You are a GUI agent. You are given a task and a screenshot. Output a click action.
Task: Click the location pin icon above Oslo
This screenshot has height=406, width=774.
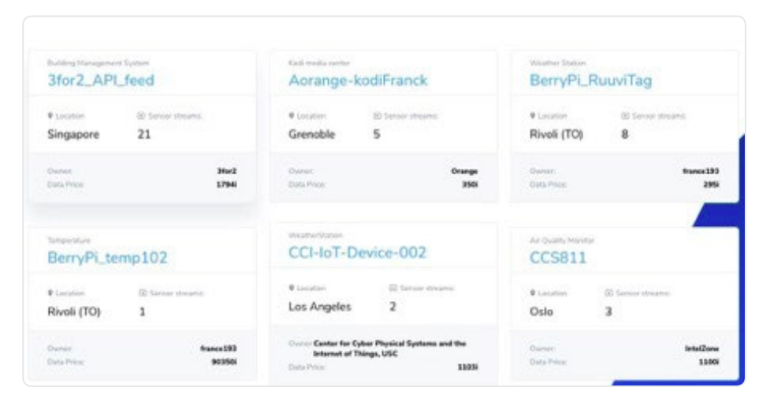[x=533, y=293]
